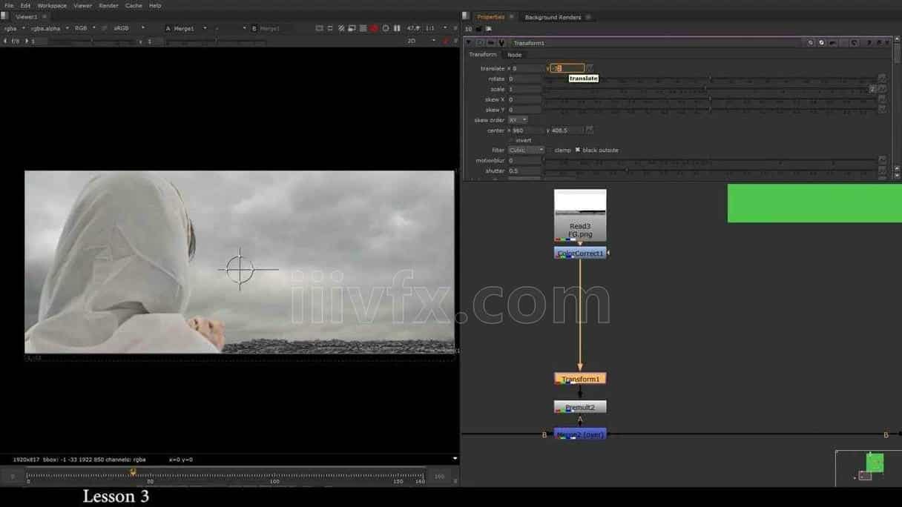Toggle the scale split-channels button
902x507 pixels.
tap(872, 89)
